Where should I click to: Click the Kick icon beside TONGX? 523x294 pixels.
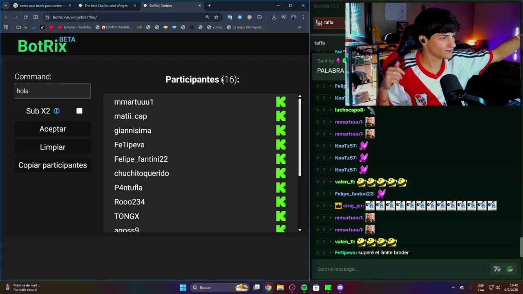(x=281, y=216)
